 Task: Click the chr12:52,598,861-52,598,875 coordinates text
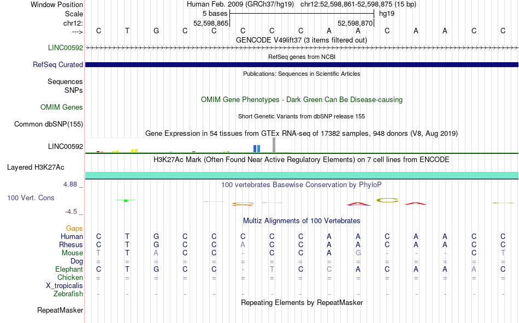click(x=358, y=4)
